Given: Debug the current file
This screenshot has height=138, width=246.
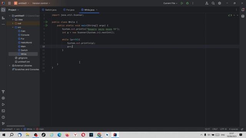Looking at the screenshot, I should click(x=187, y=3).
